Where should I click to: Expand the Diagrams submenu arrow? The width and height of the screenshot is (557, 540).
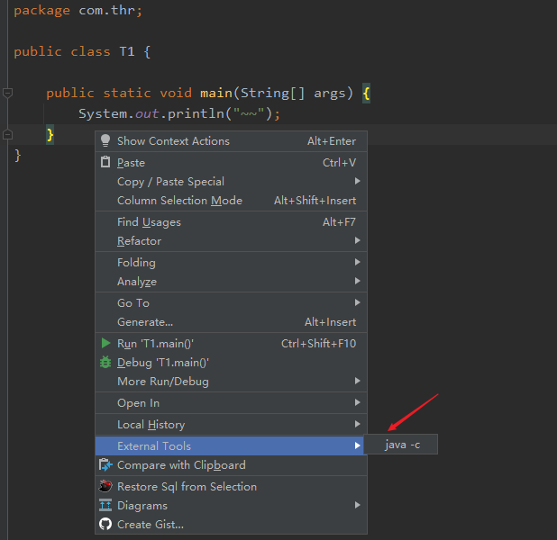[x=357, y=505]
